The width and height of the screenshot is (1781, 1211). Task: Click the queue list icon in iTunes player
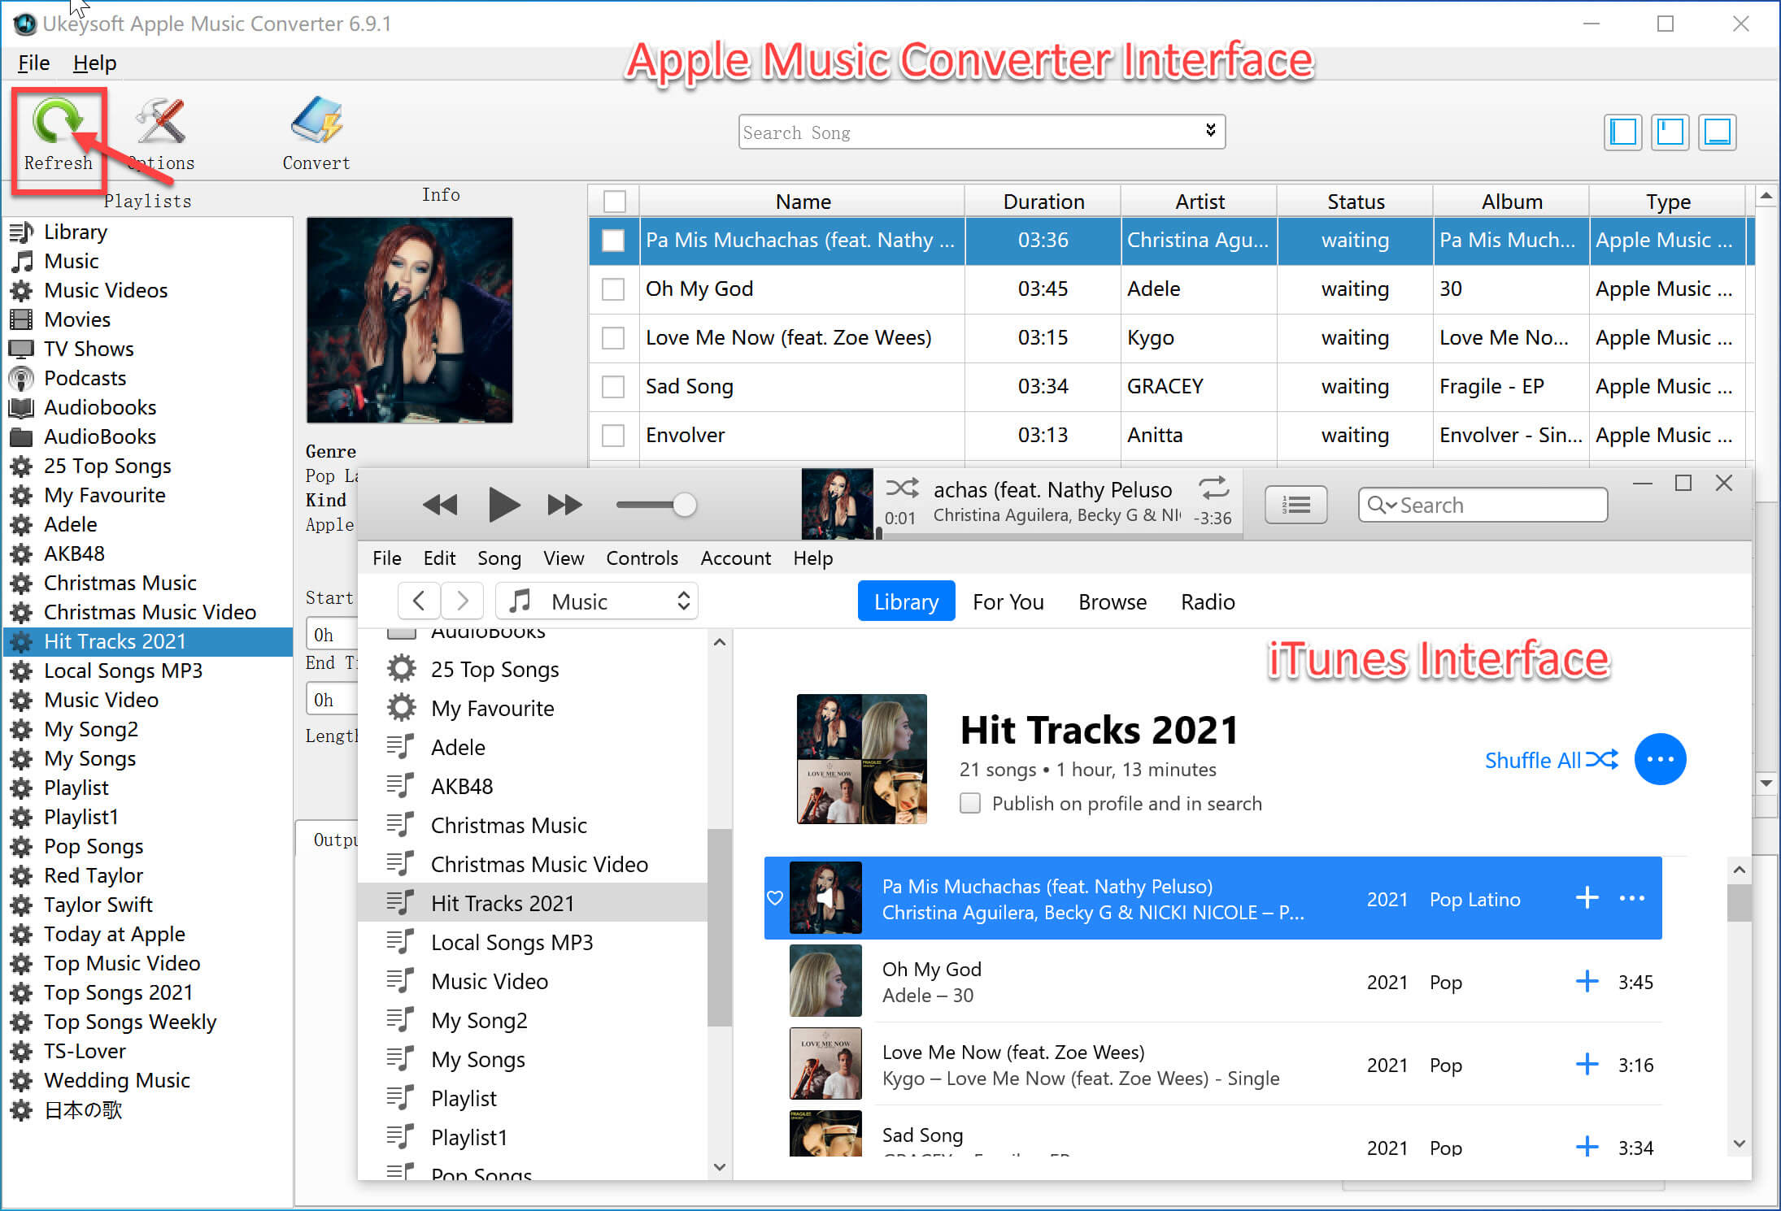1294,504
